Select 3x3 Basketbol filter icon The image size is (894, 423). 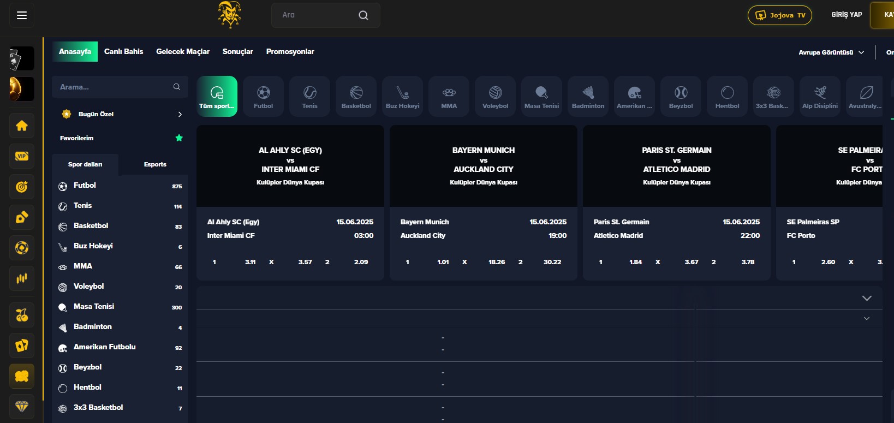coord(773,97)
